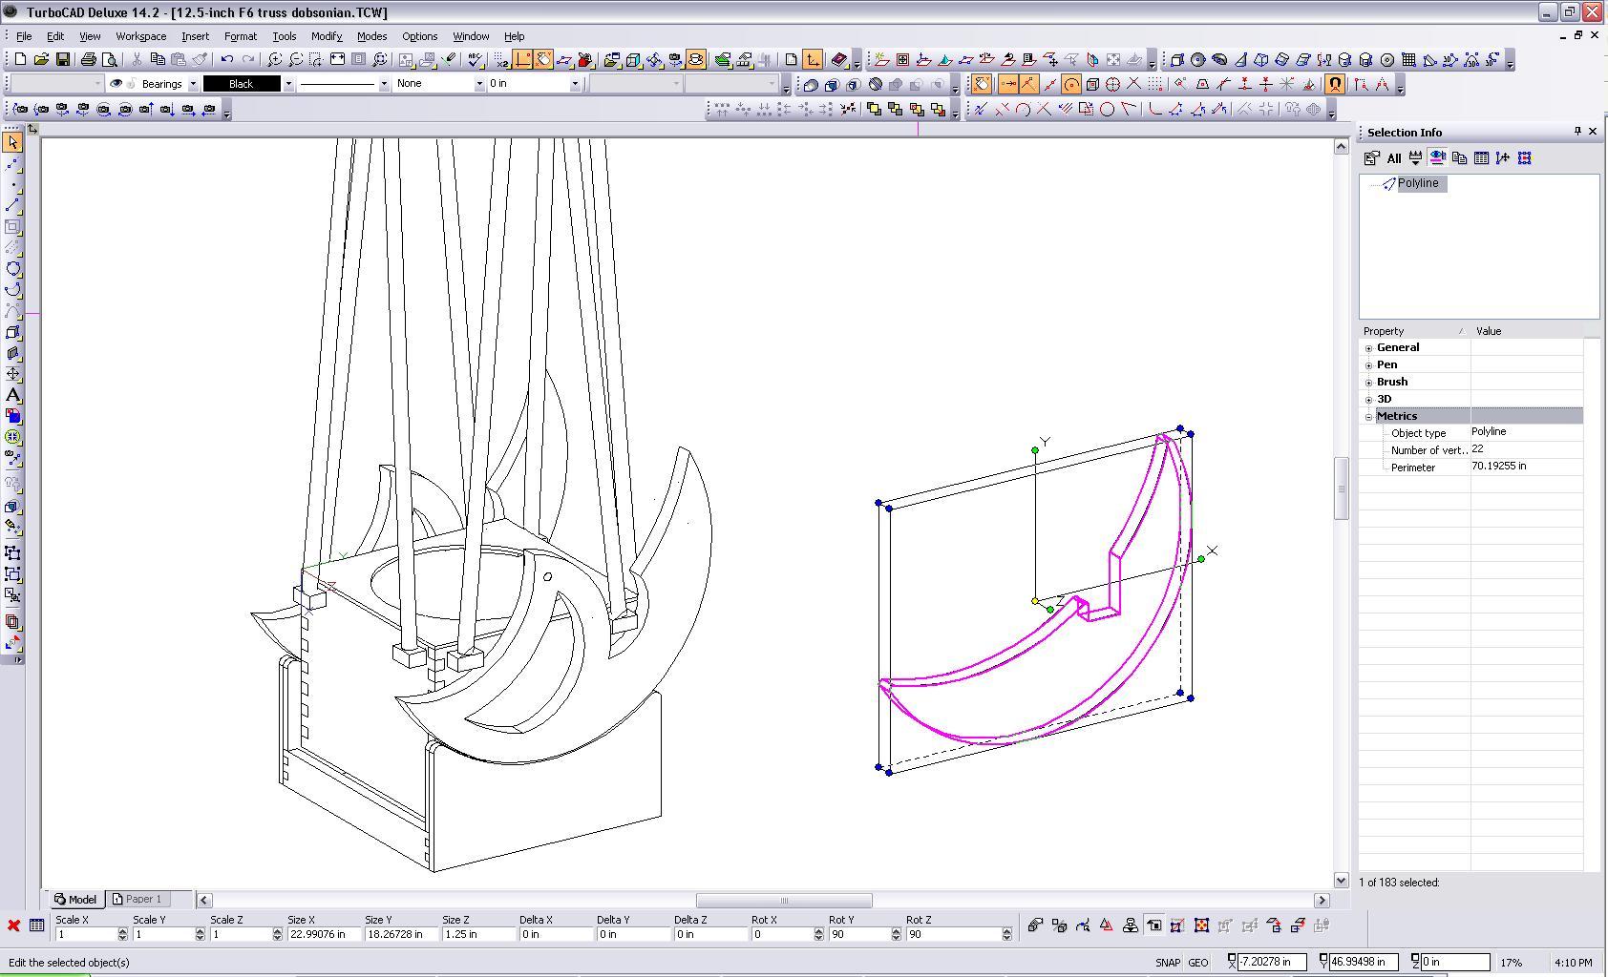Click the Spell Check ABC icon

coord(475,59)
